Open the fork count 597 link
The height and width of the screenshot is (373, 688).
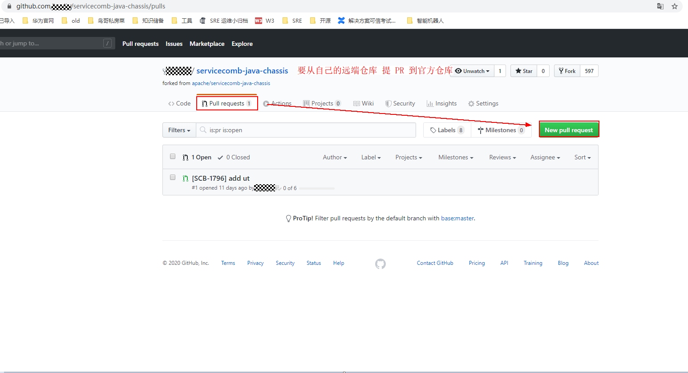(589, 71)
